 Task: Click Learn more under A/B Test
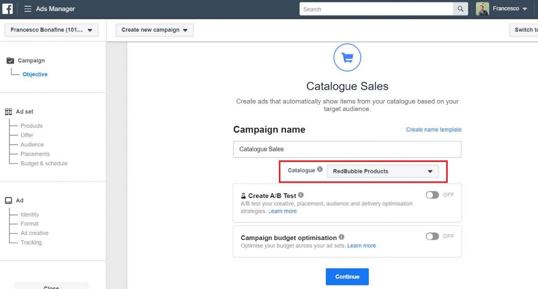[282, 211]
